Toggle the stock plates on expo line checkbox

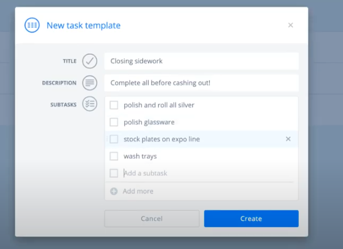coord(114,139)
